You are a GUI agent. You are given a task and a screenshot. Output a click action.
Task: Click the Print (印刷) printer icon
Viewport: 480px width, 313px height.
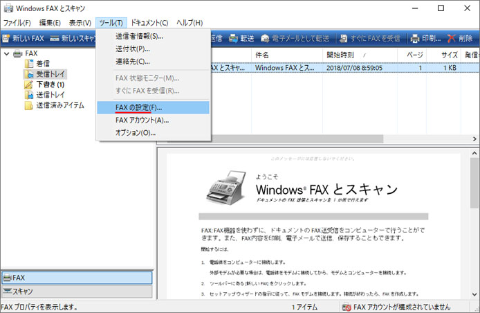pyautogui.click(x=415, y=38)
